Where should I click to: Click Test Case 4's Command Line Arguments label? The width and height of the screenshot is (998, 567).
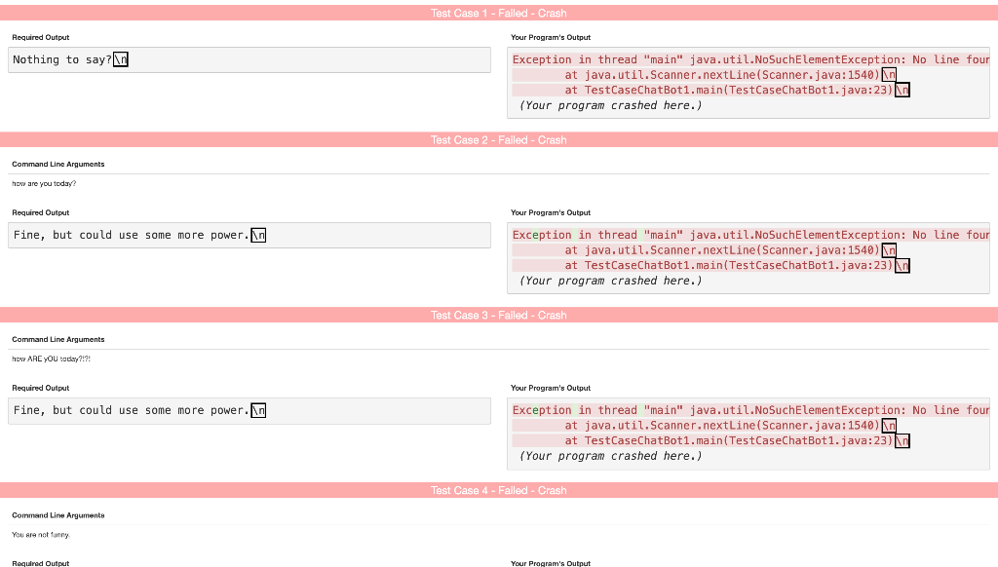tap(58, 515)
